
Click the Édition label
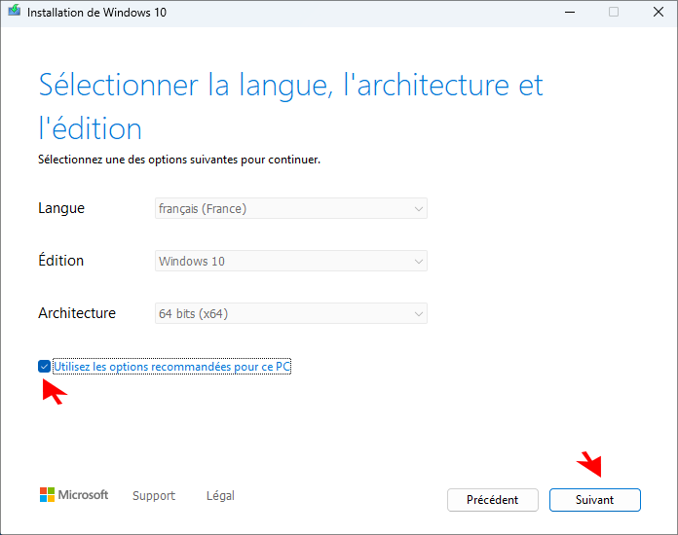click(x=61, y=261)
